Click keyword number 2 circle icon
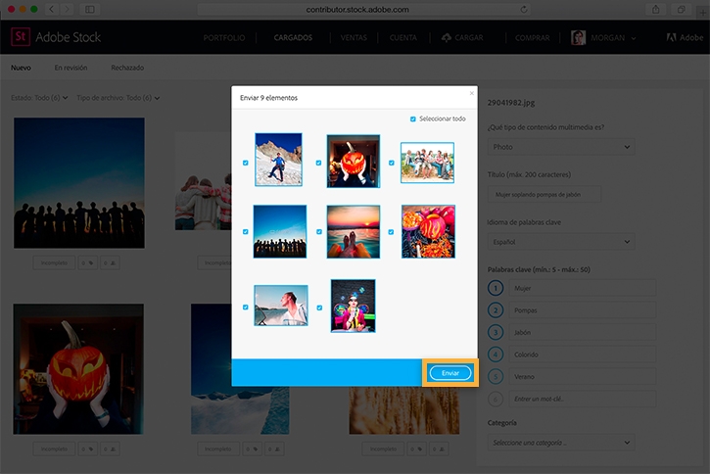This screenshot has width=710, height=474. (496, 310)
